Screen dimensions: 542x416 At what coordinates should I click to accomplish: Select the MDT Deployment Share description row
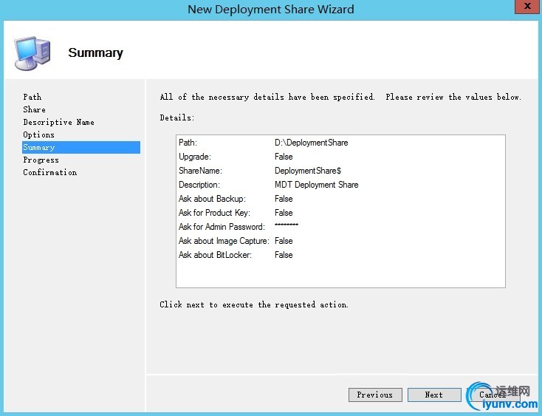(269, 185)
